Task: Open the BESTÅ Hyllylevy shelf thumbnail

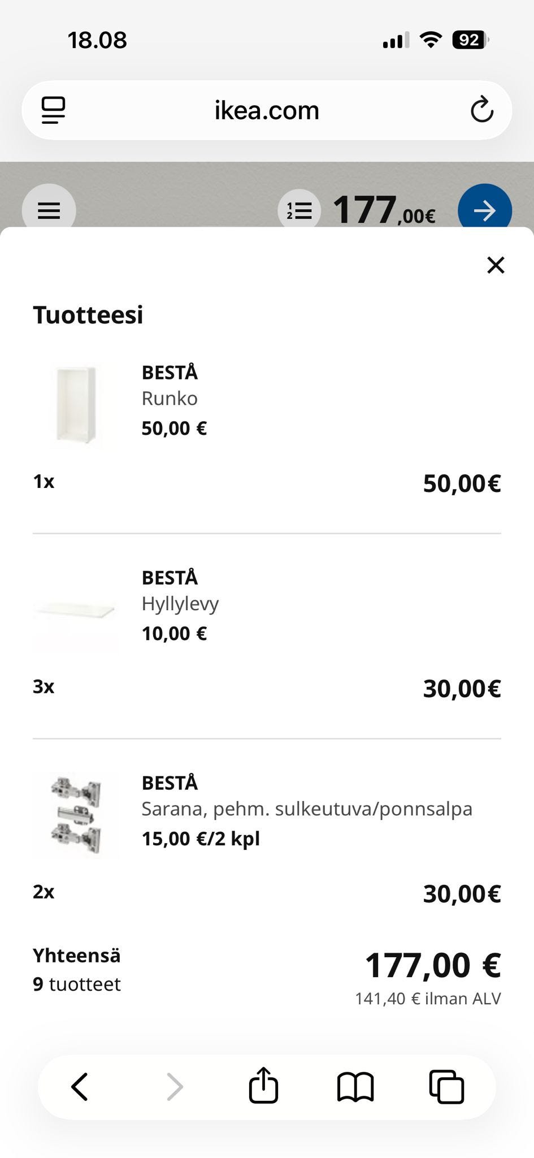Action: coord(76,610)
